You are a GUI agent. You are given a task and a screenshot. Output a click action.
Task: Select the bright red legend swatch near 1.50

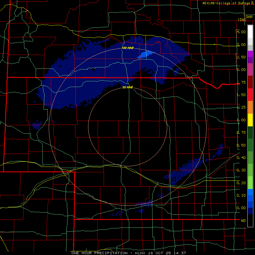pos(250,95)
